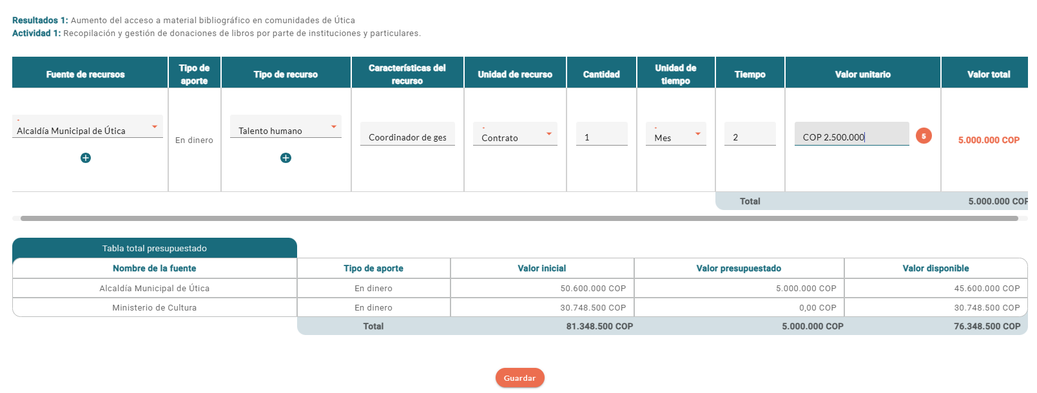Click the Valor unitario field showing COP 2.500.000
This screenshot has width=1037, height=393.
coord(851,136)
